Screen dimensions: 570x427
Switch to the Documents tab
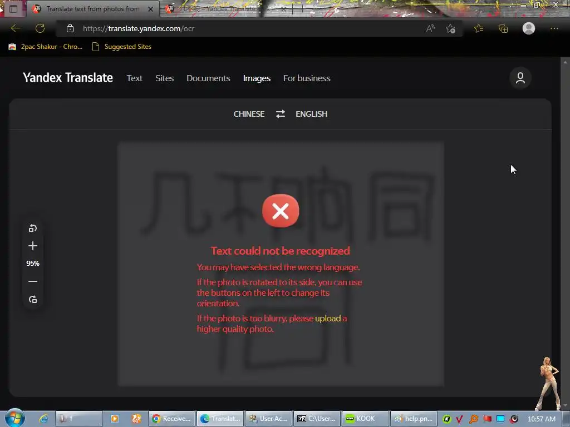[208, 78]
